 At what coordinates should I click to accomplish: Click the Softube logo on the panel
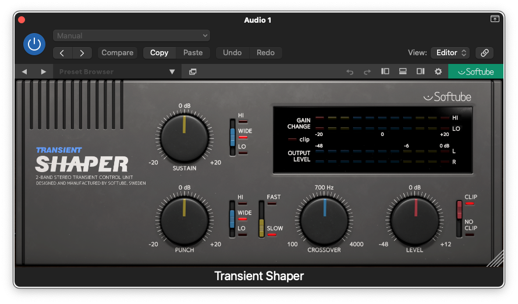coord(448,96)
